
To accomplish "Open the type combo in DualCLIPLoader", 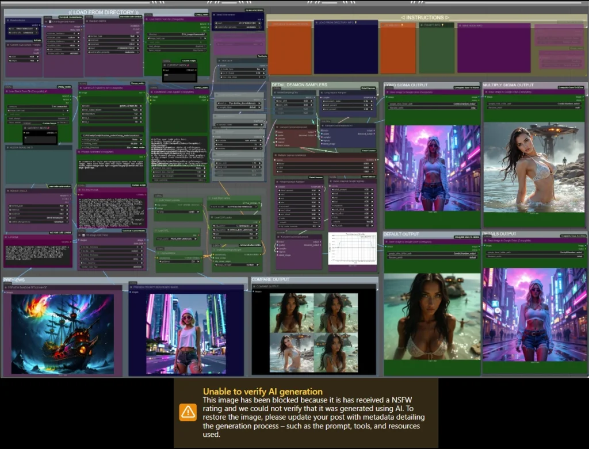I will (x=235, y=233).
